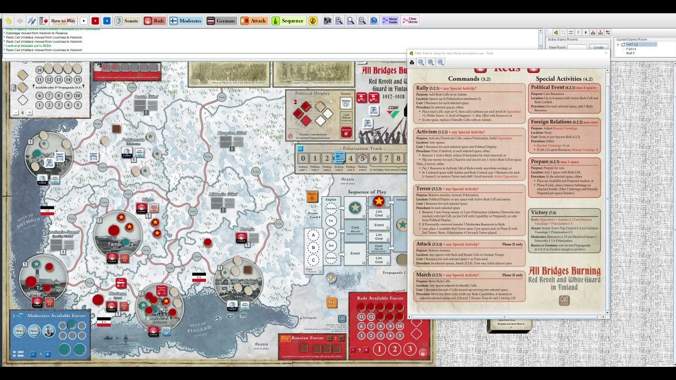676x380 pixels.
Task: Open the Reds faction window
Action: 155,21
